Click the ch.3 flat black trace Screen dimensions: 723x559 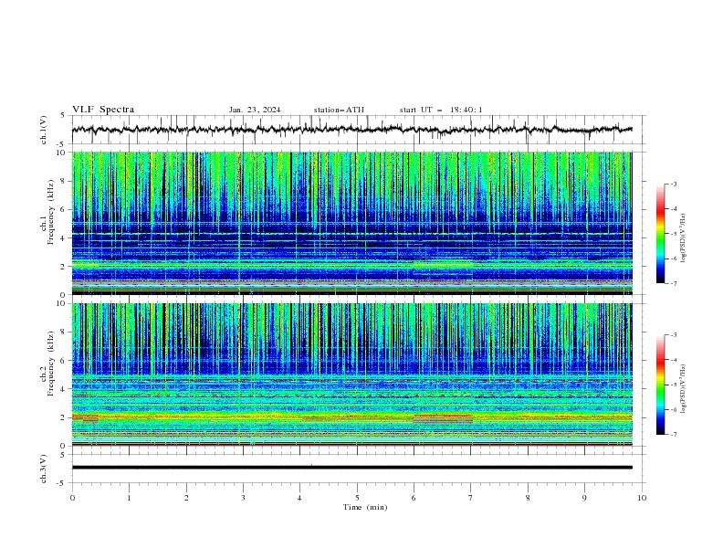[352, 468]
